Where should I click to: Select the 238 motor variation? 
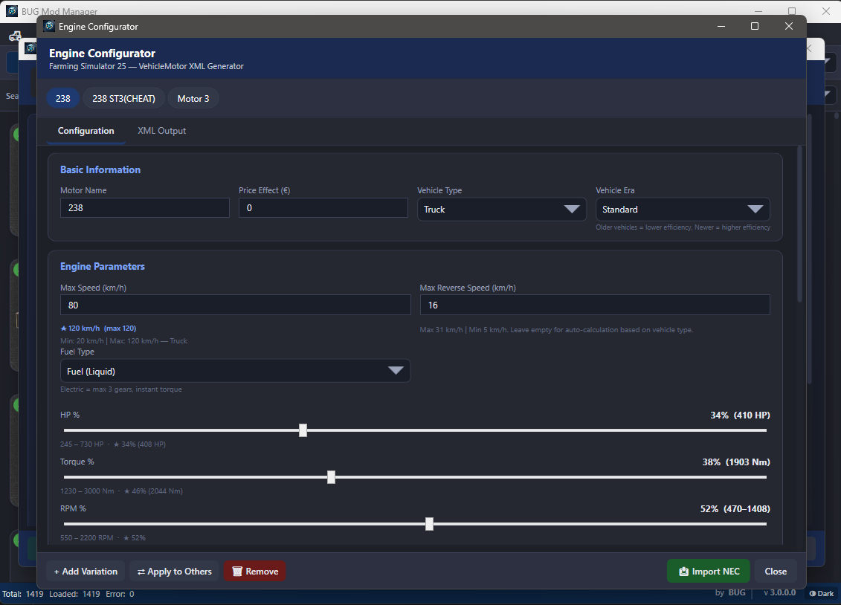point(63,99)
